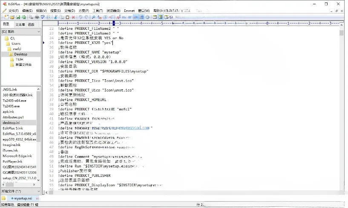The height and width of the screenshot is (208, 348).
Task: Click the EditPlus pencil icon in menu bar
Action: tap(4, 11)
